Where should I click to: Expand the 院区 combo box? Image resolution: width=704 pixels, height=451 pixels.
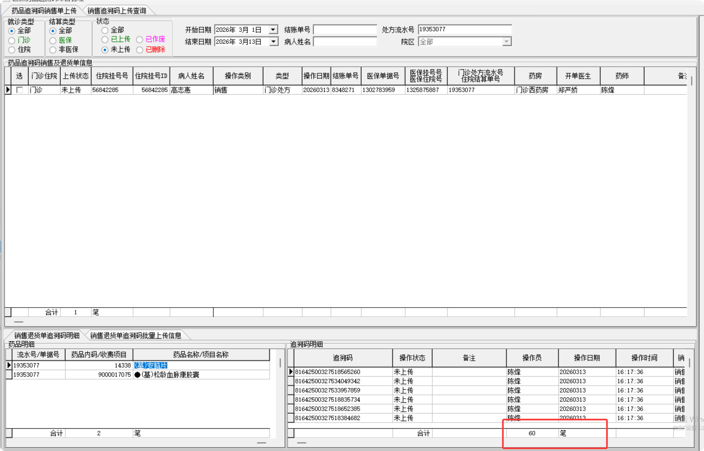pyautogui.click(x=507, y=42)
